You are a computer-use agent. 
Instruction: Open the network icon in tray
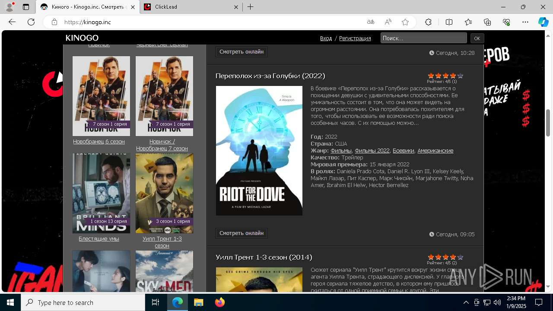487,302
